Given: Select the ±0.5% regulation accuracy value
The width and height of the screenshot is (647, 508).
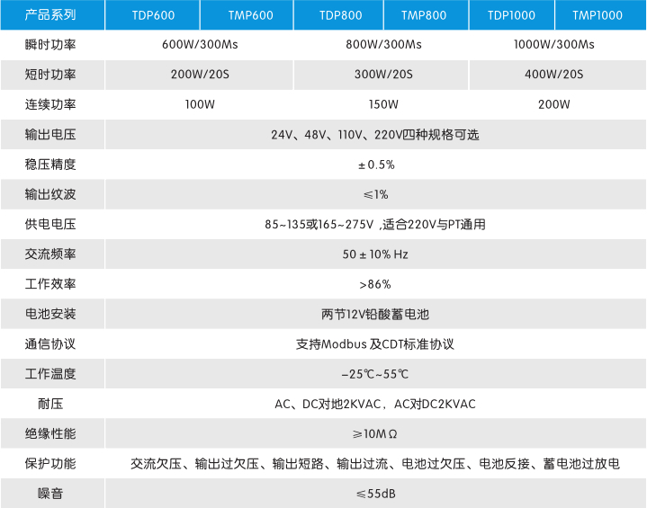Looking at the screenshot, I should [x=375, y=165].
